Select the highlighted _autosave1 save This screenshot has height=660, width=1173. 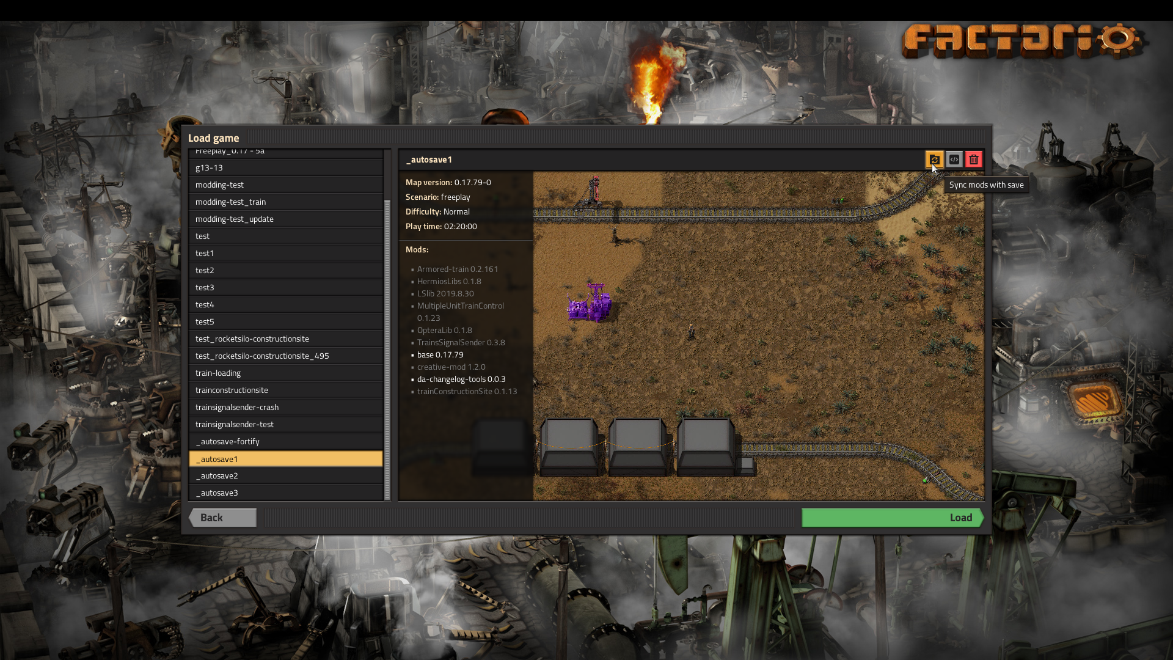point(286,459)
